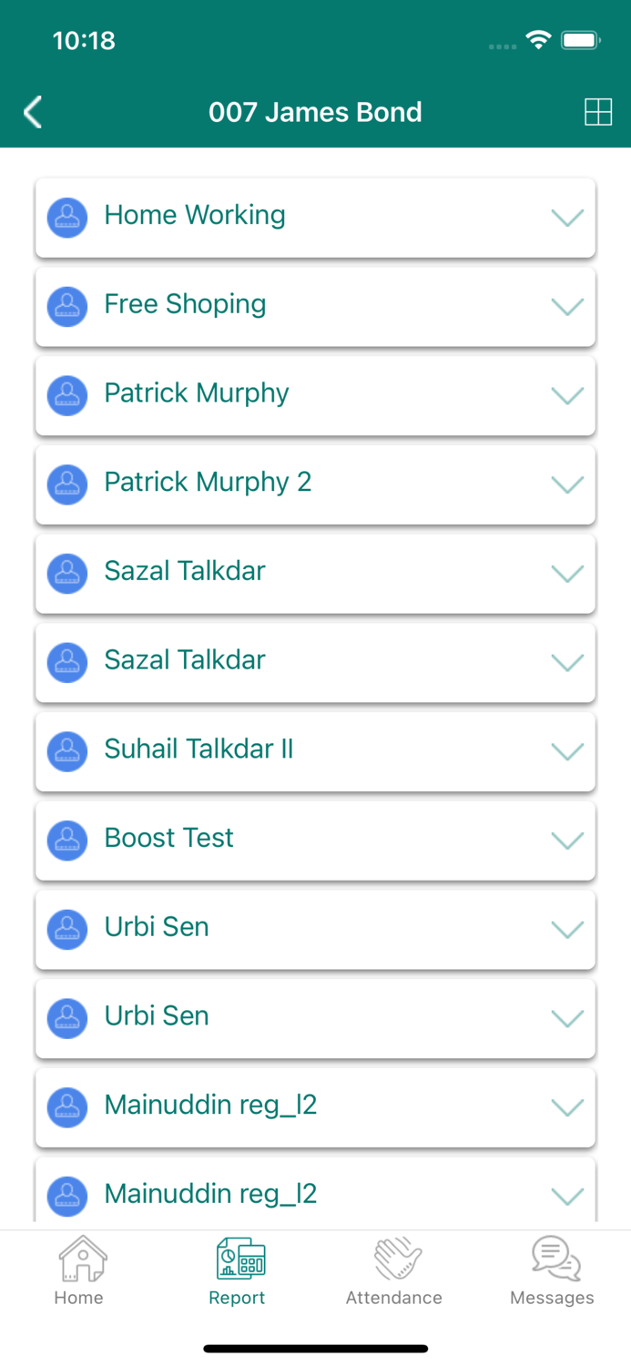Open the grid view icon
The height and width of the screenshot is (1366, 631).
[x=597, y=112]
